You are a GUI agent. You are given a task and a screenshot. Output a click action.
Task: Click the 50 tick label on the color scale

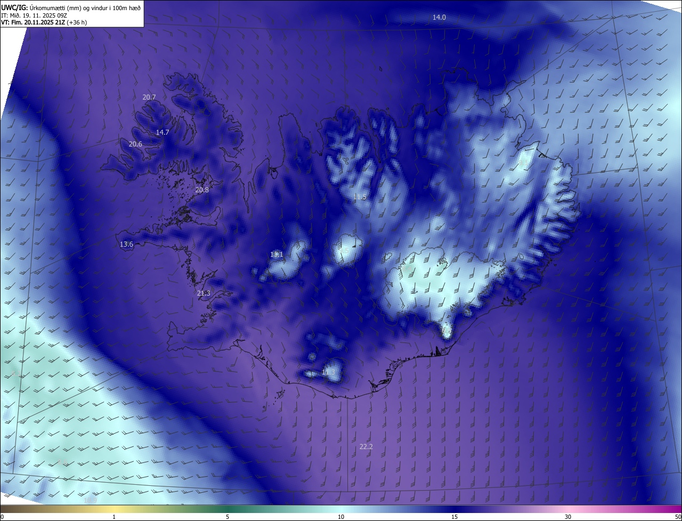[678, 517]
